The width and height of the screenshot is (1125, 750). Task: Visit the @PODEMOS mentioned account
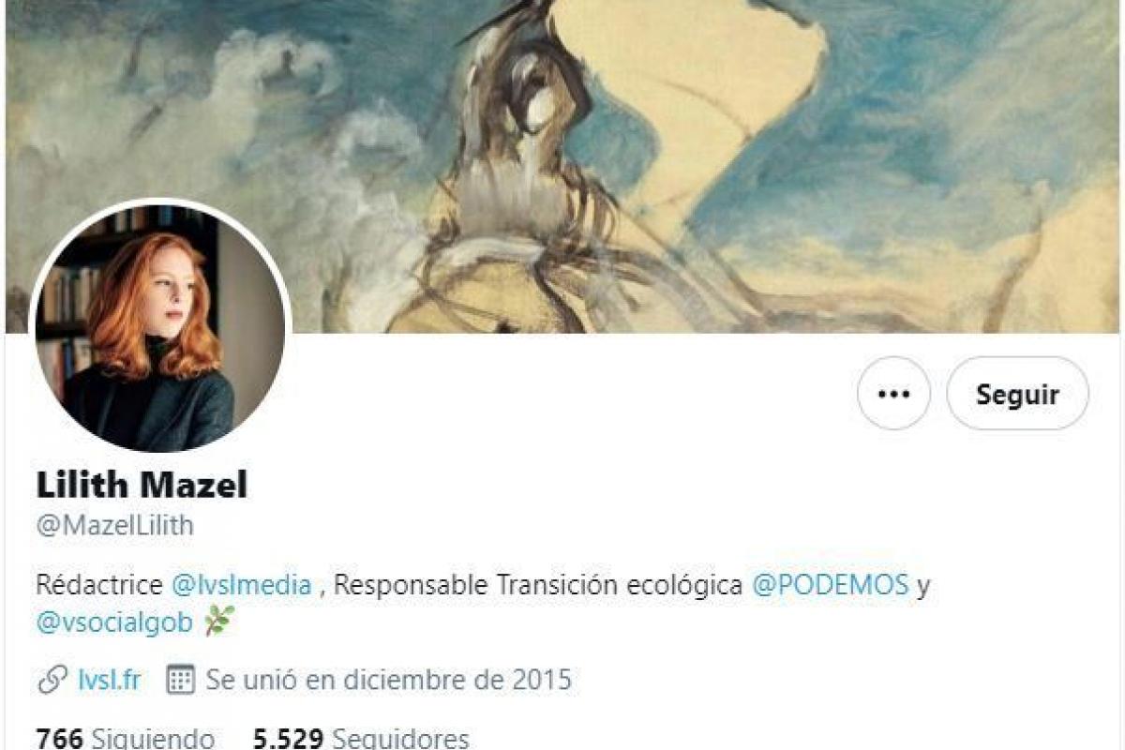pyautogui.click(x=831, y=585)
